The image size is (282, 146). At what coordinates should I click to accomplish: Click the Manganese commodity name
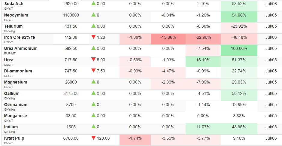pyautogui.click(x=16, y=116)
